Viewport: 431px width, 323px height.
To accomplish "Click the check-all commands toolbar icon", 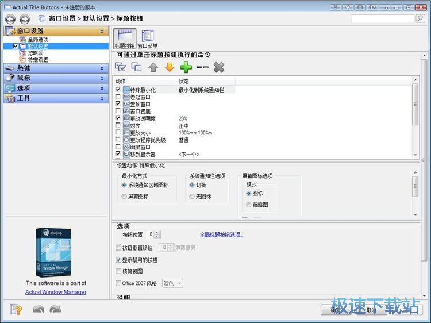I will (x=120, y=67).
